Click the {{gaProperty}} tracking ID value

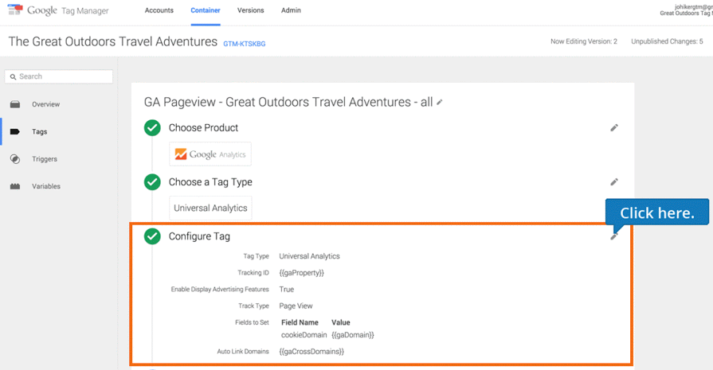pos(301,273)
